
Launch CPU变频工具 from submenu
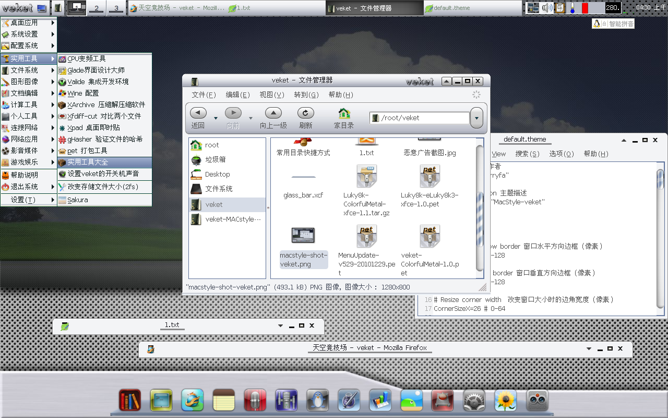[x=104, y=59]
